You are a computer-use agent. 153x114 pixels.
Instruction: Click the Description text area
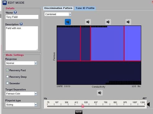coord(22,38)
